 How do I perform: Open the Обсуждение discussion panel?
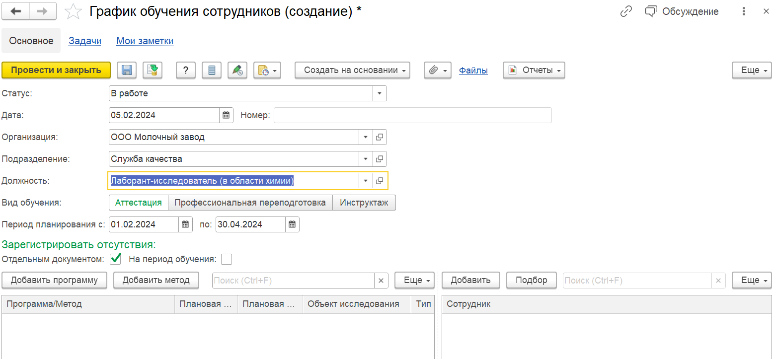682,11
